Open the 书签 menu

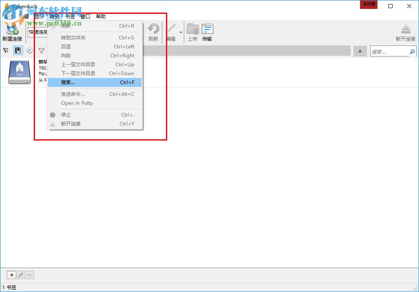(70, 17)
